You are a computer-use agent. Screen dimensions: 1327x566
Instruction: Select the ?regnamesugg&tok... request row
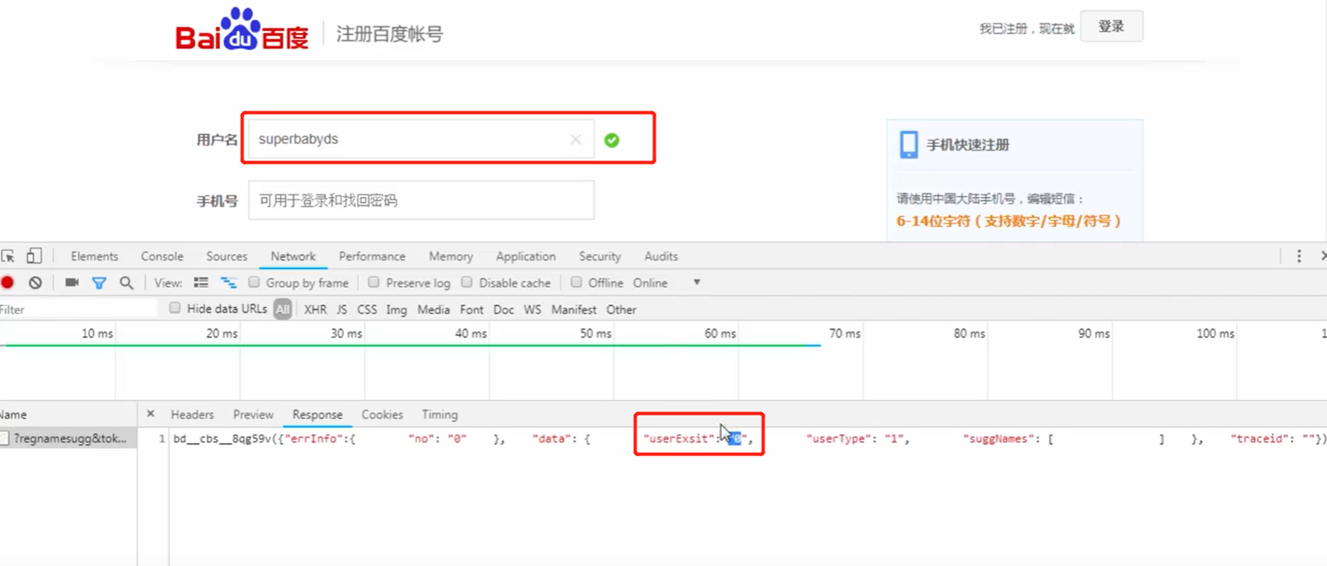click(x=68, y=438)
